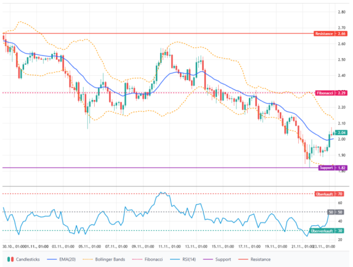Click the 2.80 price axis label

(x=341, y=12)
